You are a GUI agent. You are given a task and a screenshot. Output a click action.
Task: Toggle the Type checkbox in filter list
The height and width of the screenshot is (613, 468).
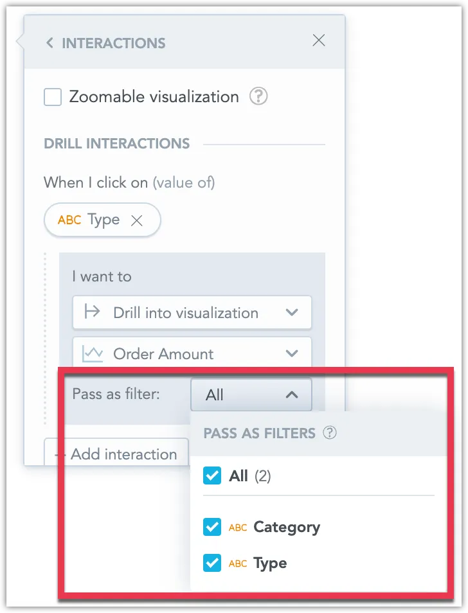(x=212, y=563)
